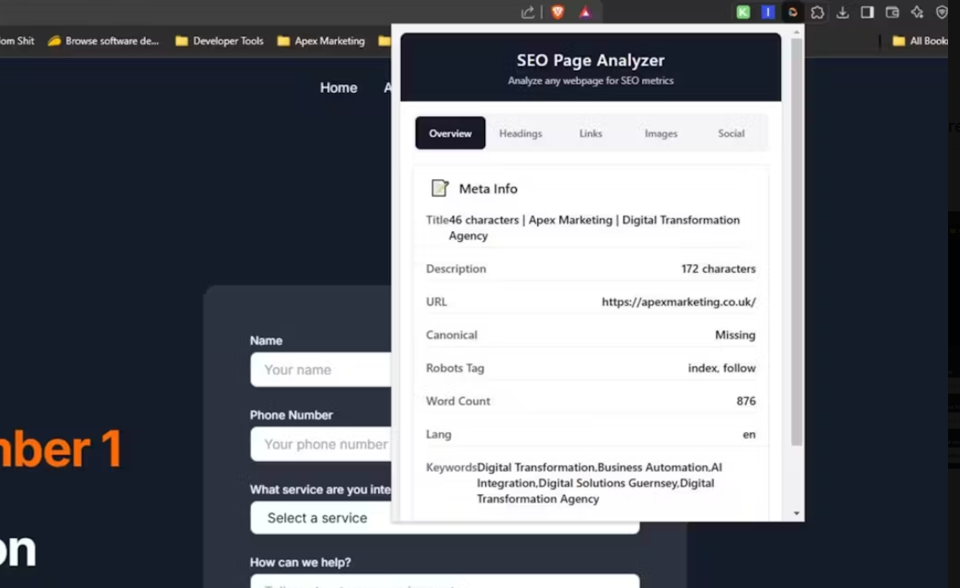Open the downloads icon in the toolbar
The image size is (960, 588).
point(842,12)
